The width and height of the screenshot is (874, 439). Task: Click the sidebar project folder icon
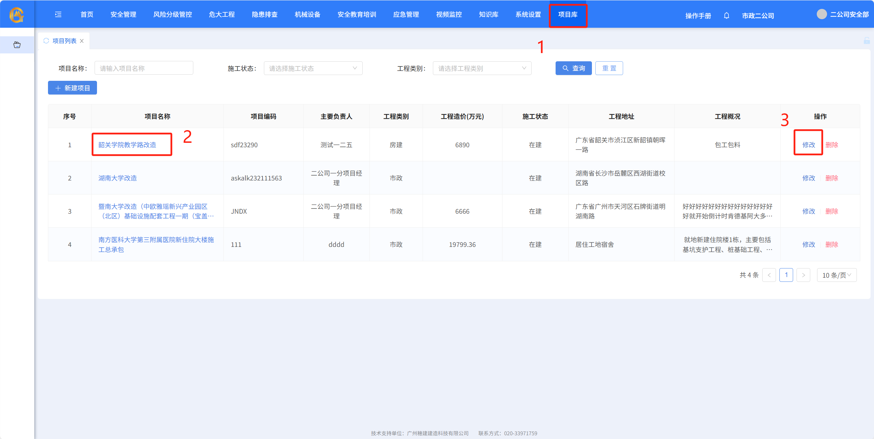coord(17,45)
